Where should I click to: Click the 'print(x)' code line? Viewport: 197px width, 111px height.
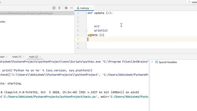coord(101,31)
